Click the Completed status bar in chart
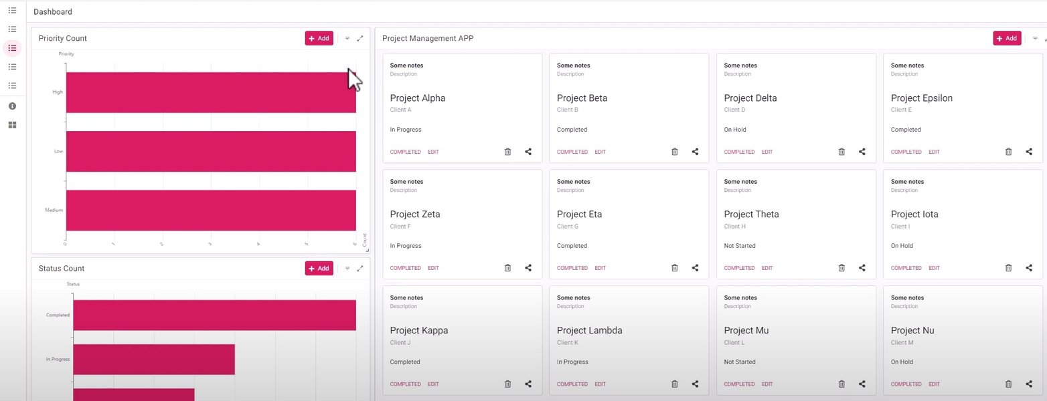The image size is (1047, 401). point(214,315)
